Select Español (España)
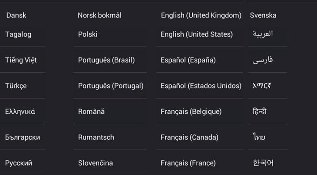 point(188,60)
